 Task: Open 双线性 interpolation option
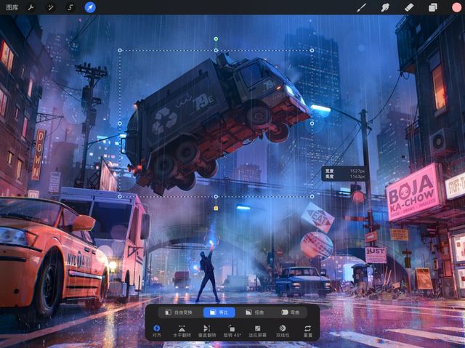coord(283,331)
